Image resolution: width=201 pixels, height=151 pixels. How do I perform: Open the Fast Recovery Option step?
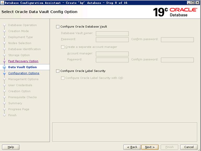coord(23,61)
